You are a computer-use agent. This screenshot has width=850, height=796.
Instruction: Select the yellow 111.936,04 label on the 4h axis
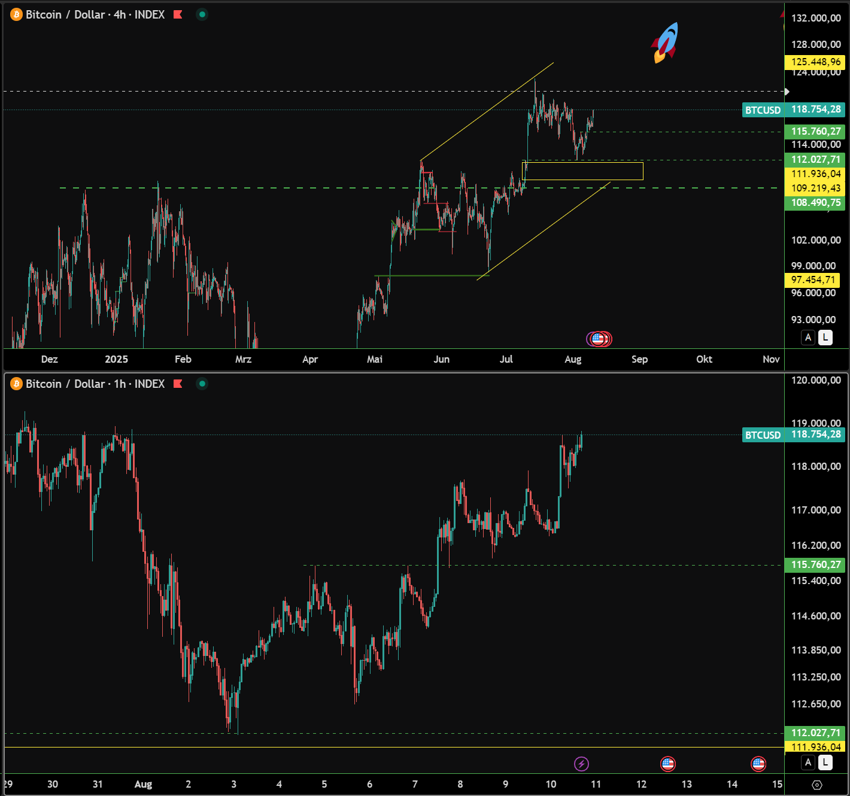click(814, 174)
